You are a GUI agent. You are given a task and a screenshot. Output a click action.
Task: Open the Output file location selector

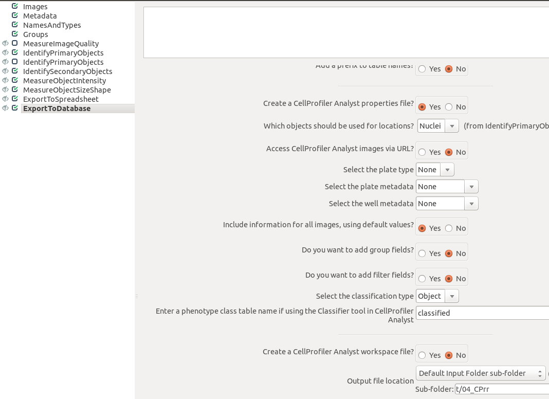pos(481,373)
